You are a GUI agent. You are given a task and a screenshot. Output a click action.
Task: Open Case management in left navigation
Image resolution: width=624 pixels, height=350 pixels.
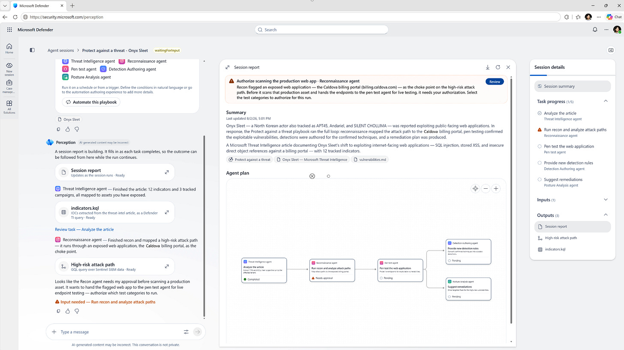[9, 87]
